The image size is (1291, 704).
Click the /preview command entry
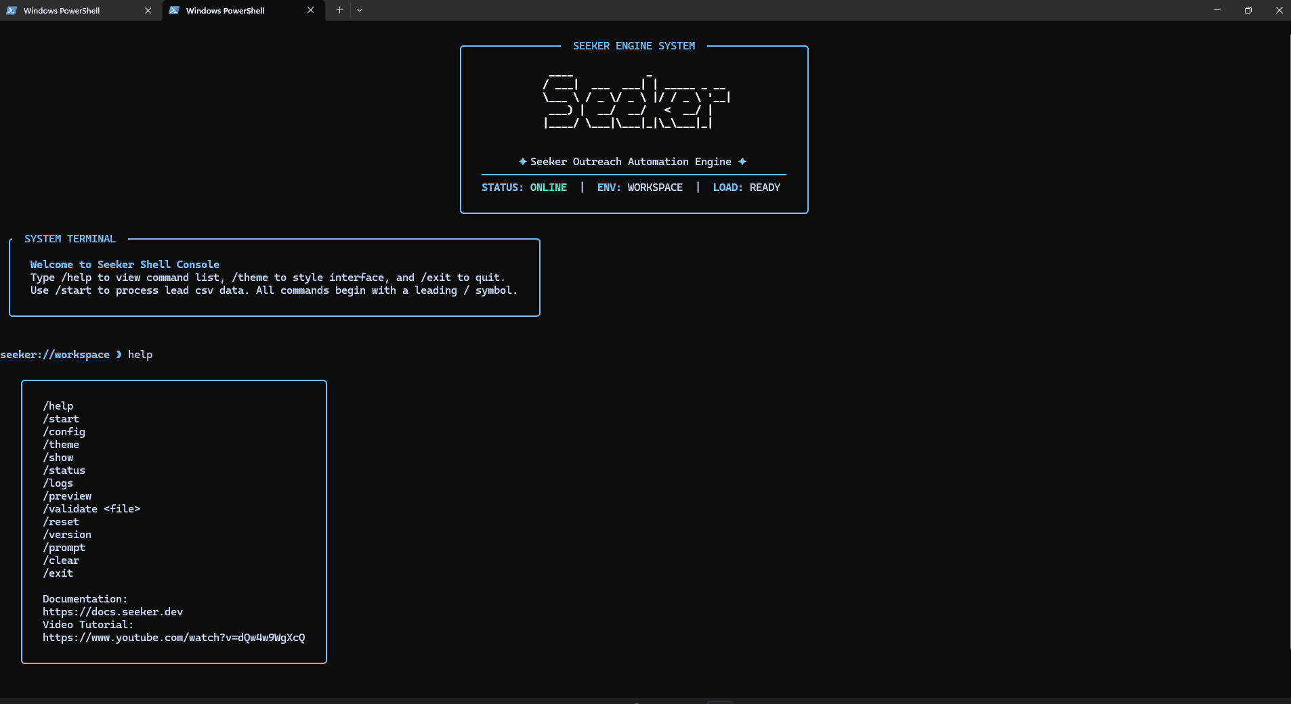tap(67, 496)
